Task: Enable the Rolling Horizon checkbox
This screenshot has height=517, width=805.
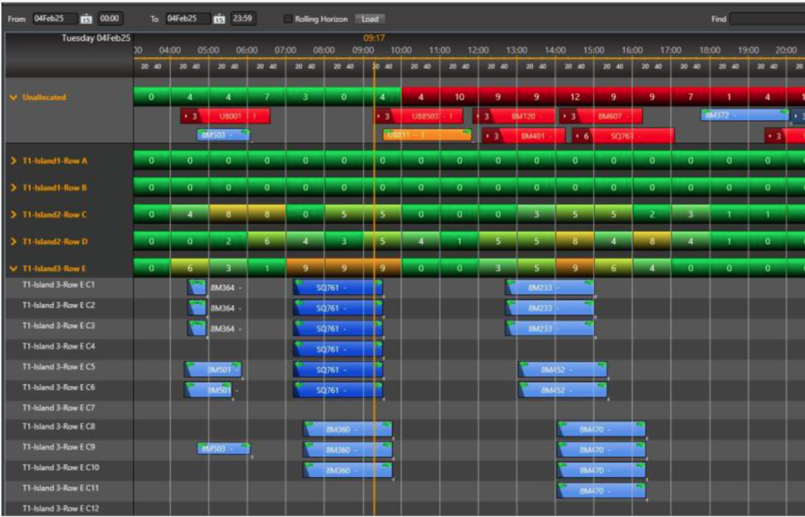Action: coord(288,19)
